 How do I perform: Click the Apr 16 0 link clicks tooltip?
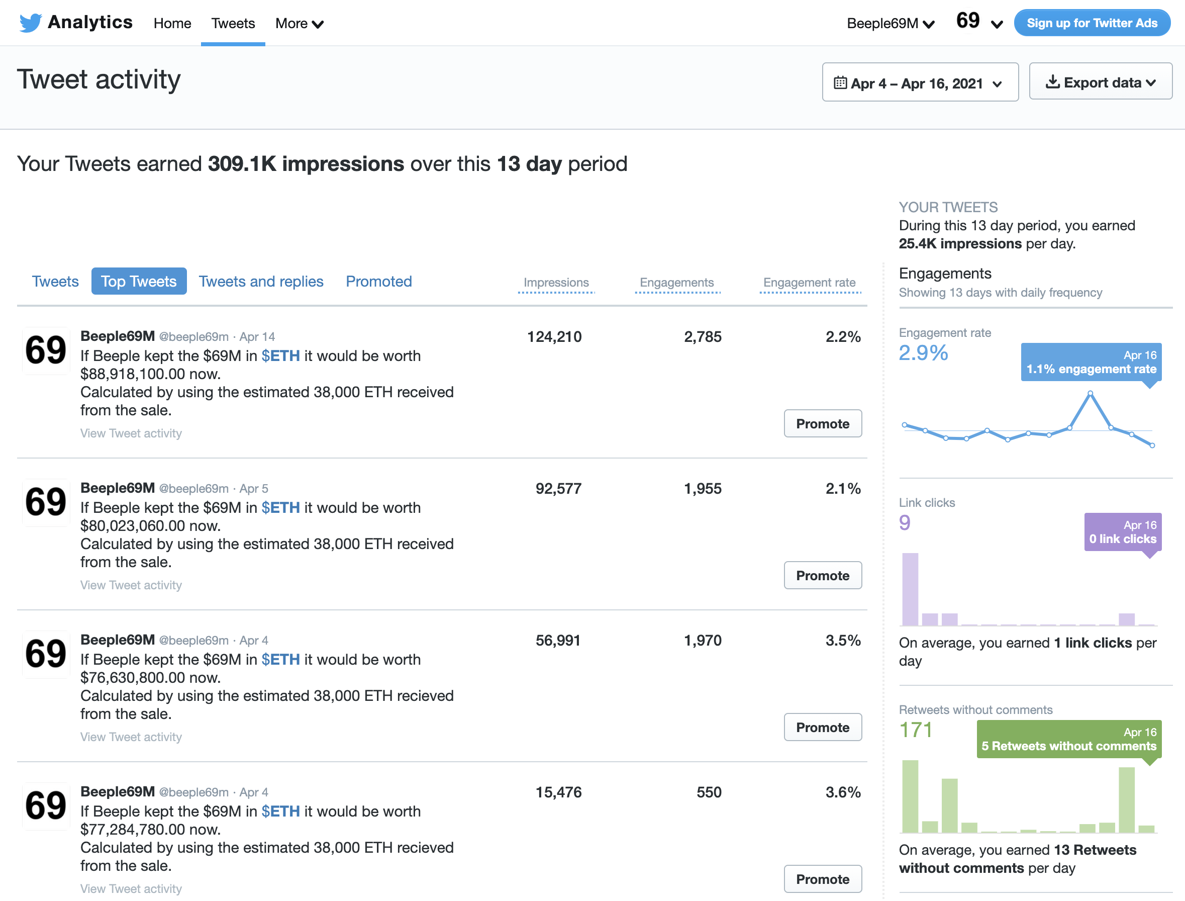1123,532
